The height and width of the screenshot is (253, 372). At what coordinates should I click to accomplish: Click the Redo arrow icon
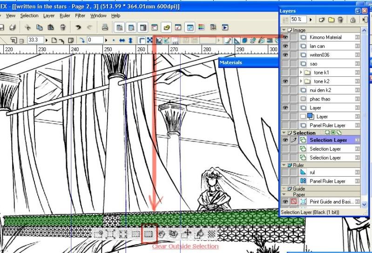click(89, 27)
